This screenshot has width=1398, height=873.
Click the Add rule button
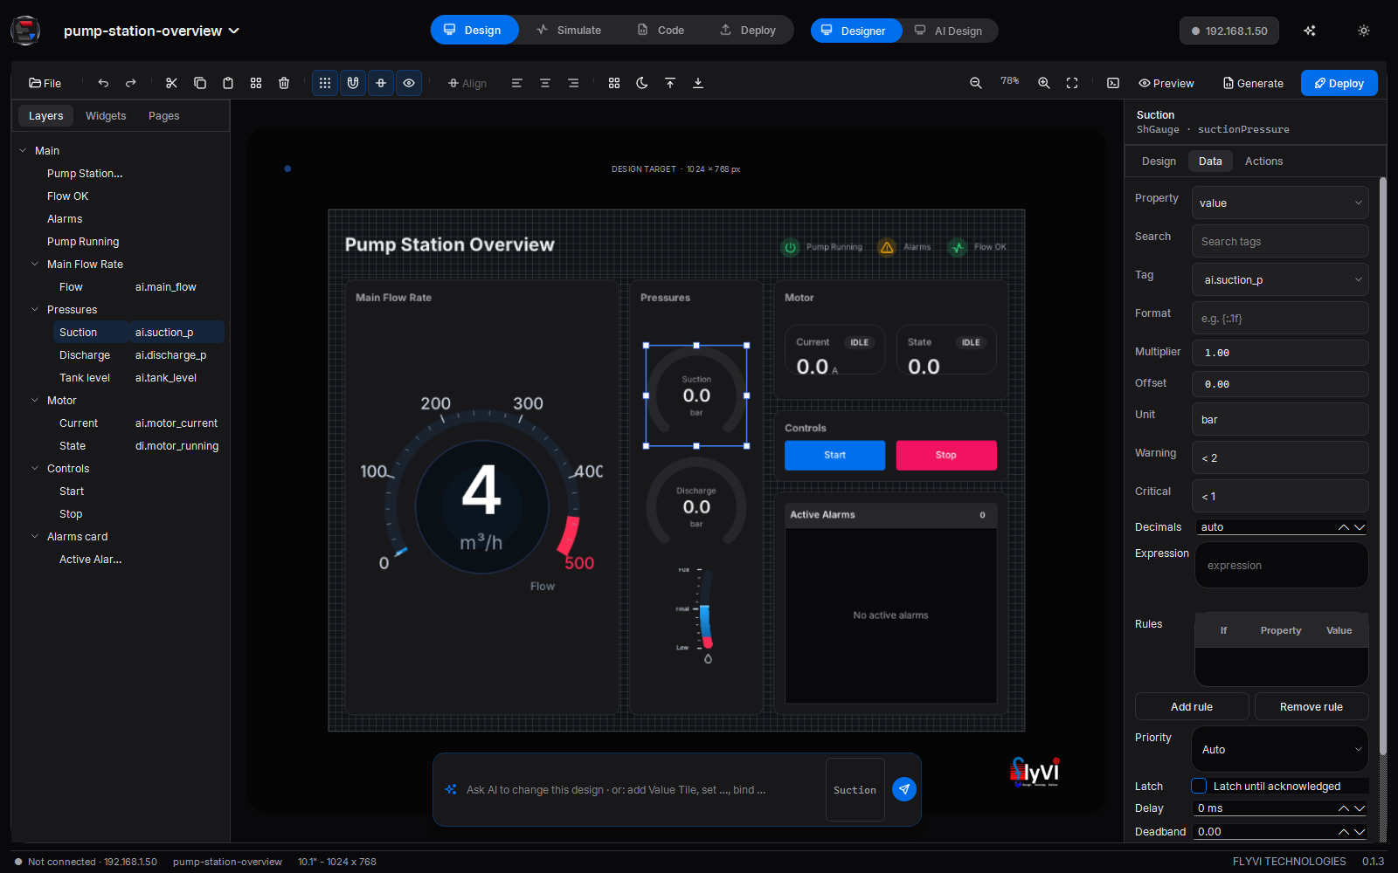pyautogui.click(x=1192, y=706)
